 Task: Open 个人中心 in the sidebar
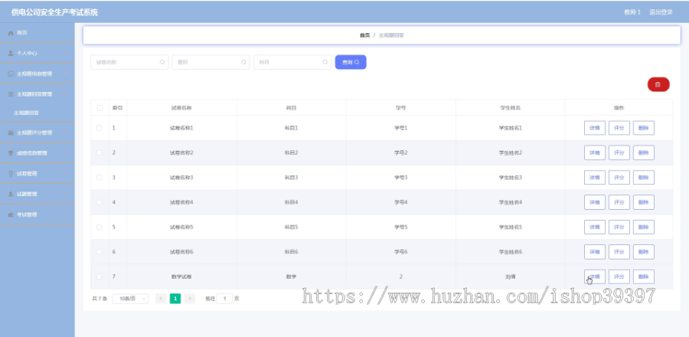[38, 53]
